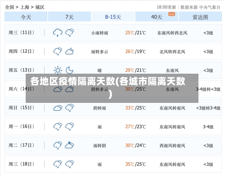Viewport: 225px width, 177px height.
Task: Click temperature 30℃/24℃
Action: click(135, 146)
